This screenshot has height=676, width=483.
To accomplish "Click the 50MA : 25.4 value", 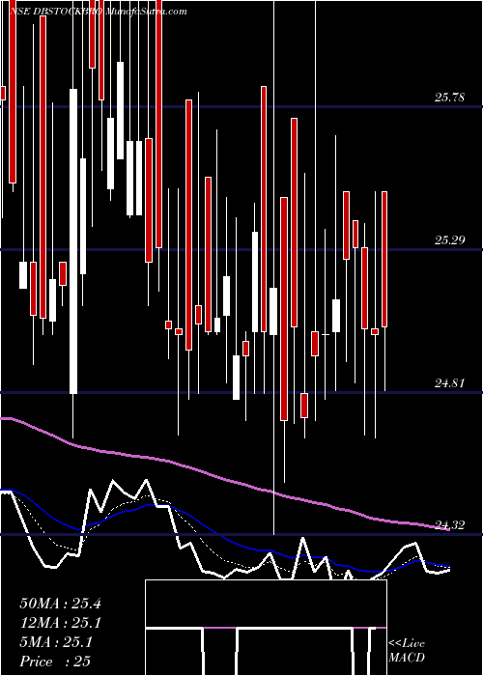I will click(x=60, y=604).
